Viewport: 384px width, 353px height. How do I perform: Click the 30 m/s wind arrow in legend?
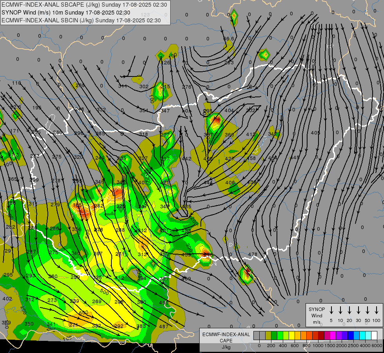pyautogui.click(x=358, y=310)
